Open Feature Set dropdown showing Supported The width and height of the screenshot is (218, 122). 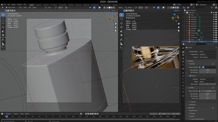(x=208, y=55)
